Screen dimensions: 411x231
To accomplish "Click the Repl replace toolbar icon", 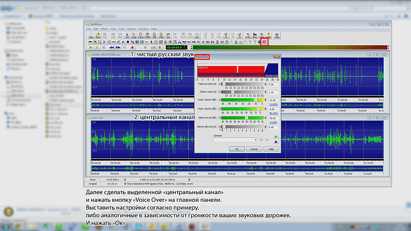I will 161,35.
